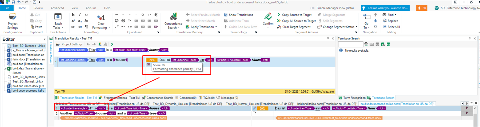This screenshot has height=127, width=480.
Task: Navigate to next segment down arrow
Action: click(x=375, y=21)
